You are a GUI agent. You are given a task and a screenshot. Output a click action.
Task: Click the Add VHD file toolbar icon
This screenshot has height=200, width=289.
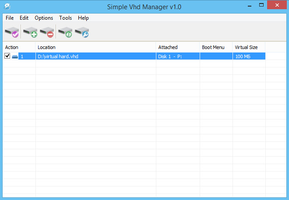pos(30,32)
